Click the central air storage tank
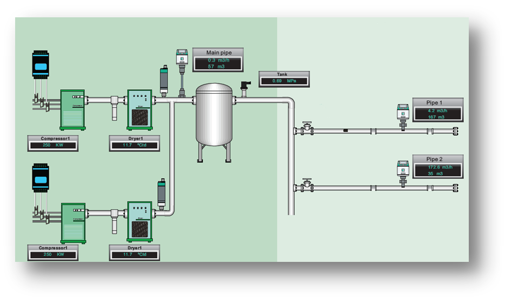The height and width of the screenshot is (303, 505). coord(214,115)
